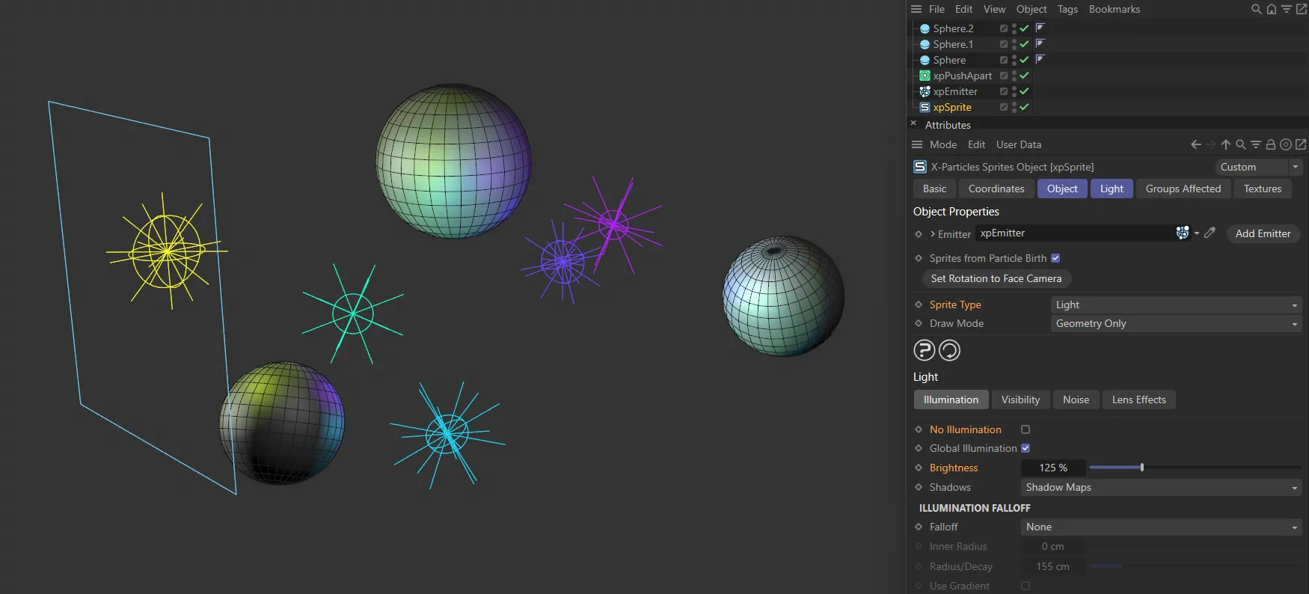Click Set Rotation to Face Camera

996,278
